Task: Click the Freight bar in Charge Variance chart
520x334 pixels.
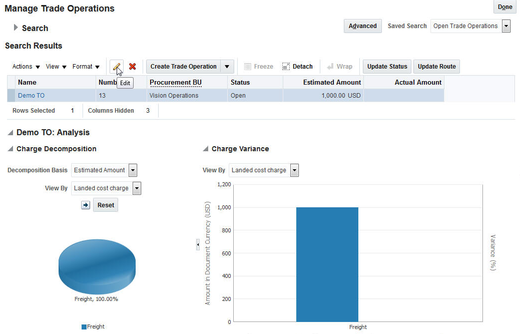Action: tap(327, 264)
